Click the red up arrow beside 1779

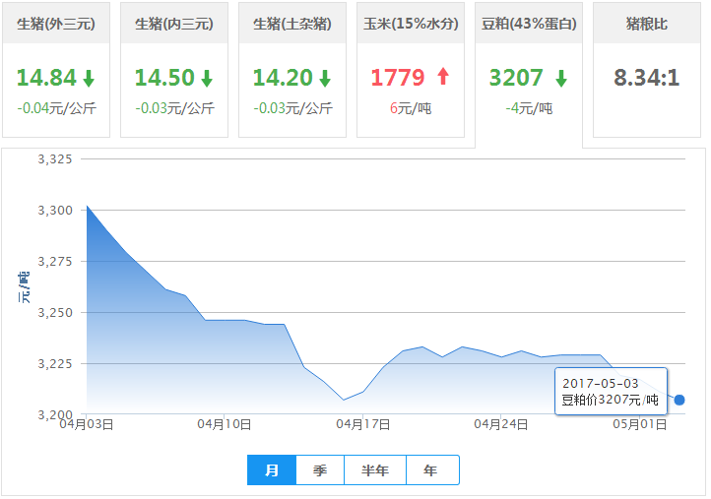(443, 76)
